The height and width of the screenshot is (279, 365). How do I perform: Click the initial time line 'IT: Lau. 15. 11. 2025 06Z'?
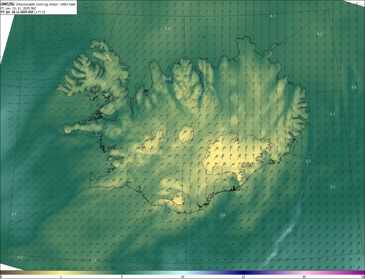point(18,8)
